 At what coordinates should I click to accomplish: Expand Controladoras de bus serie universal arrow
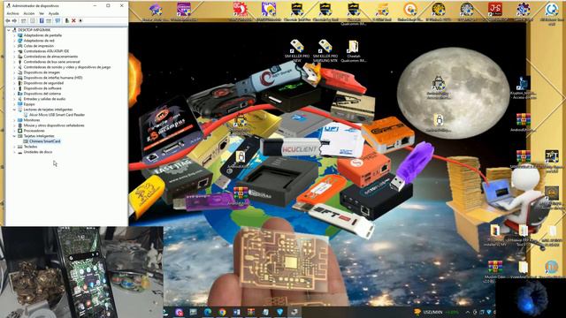[14, 62]
